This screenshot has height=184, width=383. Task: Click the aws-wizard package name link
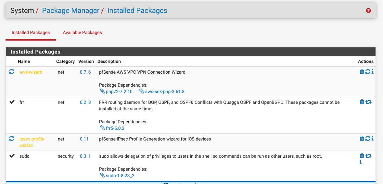pos(31,72)
